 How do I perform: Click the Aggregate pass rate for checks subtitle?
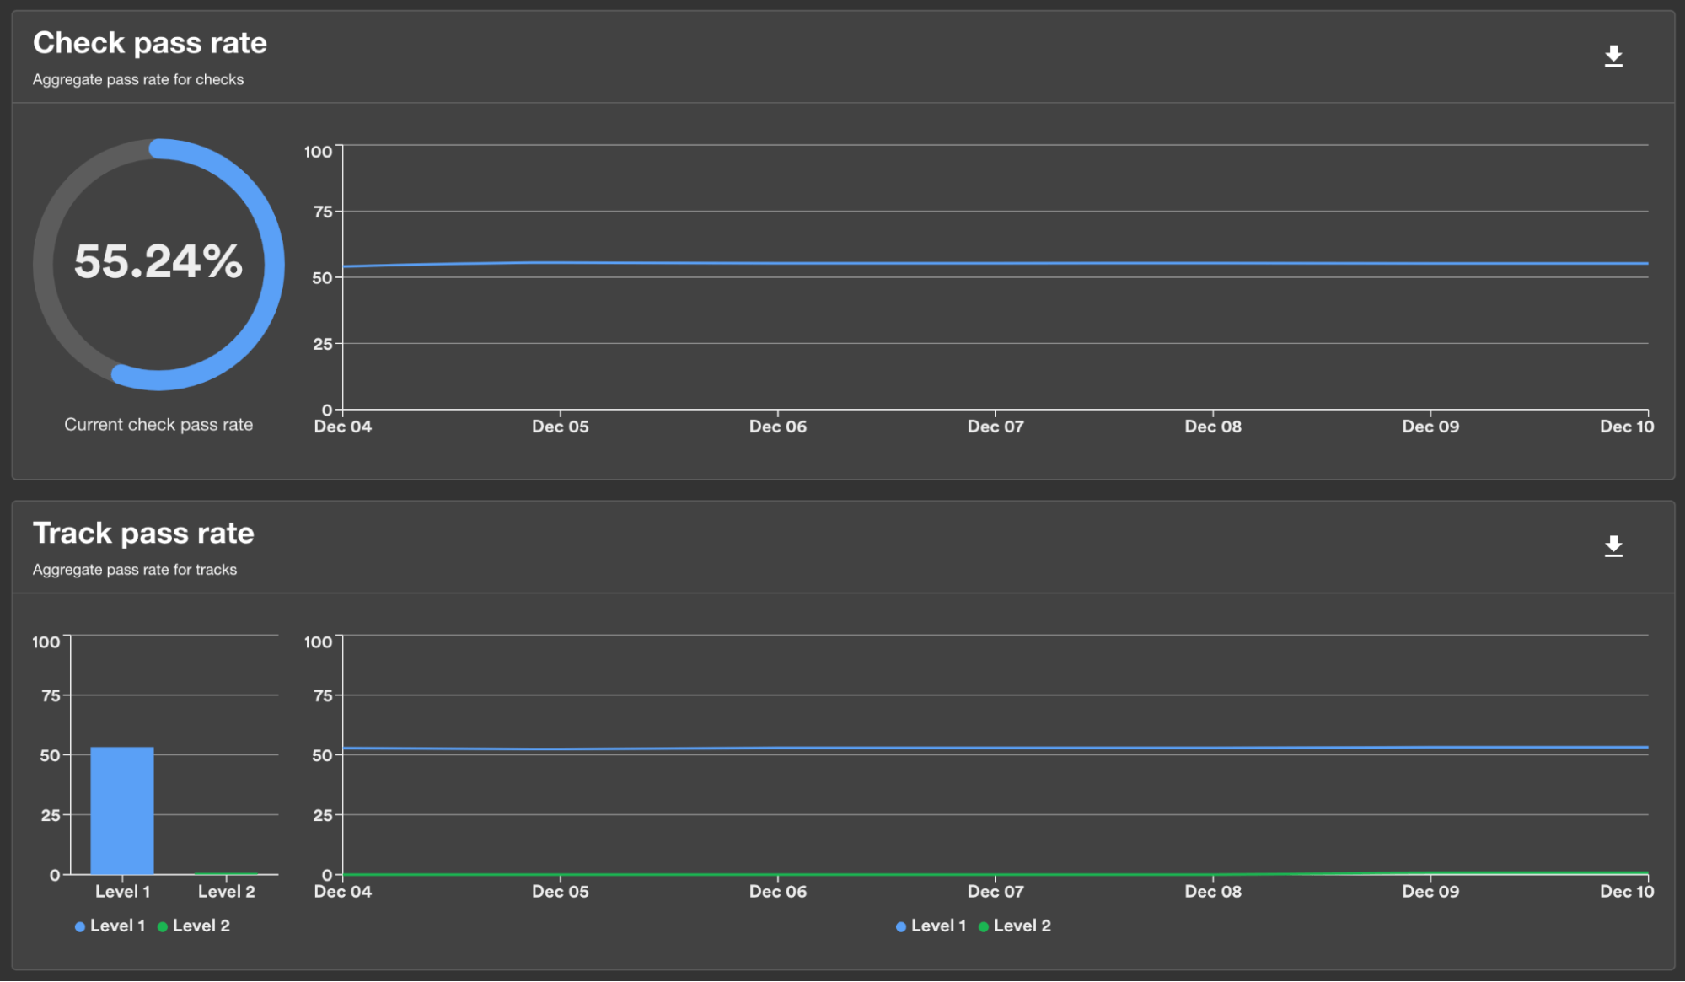pyautogui.click(x=137, y=79)
